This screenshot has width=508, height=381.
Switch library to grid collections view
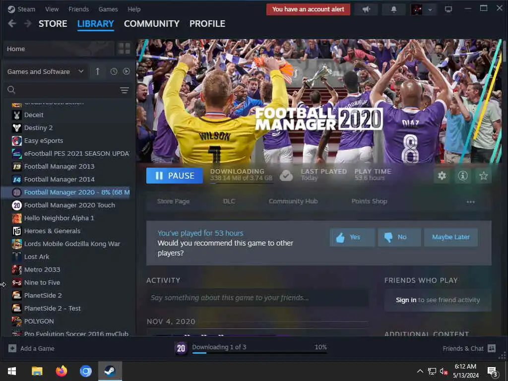pyautogui.click(x=124, y=49)
